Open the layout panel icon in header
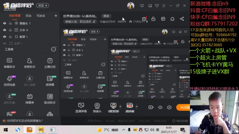 (x=163, y=19)
